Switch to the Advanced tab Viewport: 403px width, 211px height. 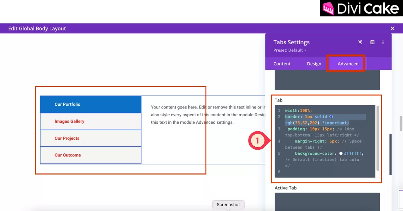click(x=348, y=64)
